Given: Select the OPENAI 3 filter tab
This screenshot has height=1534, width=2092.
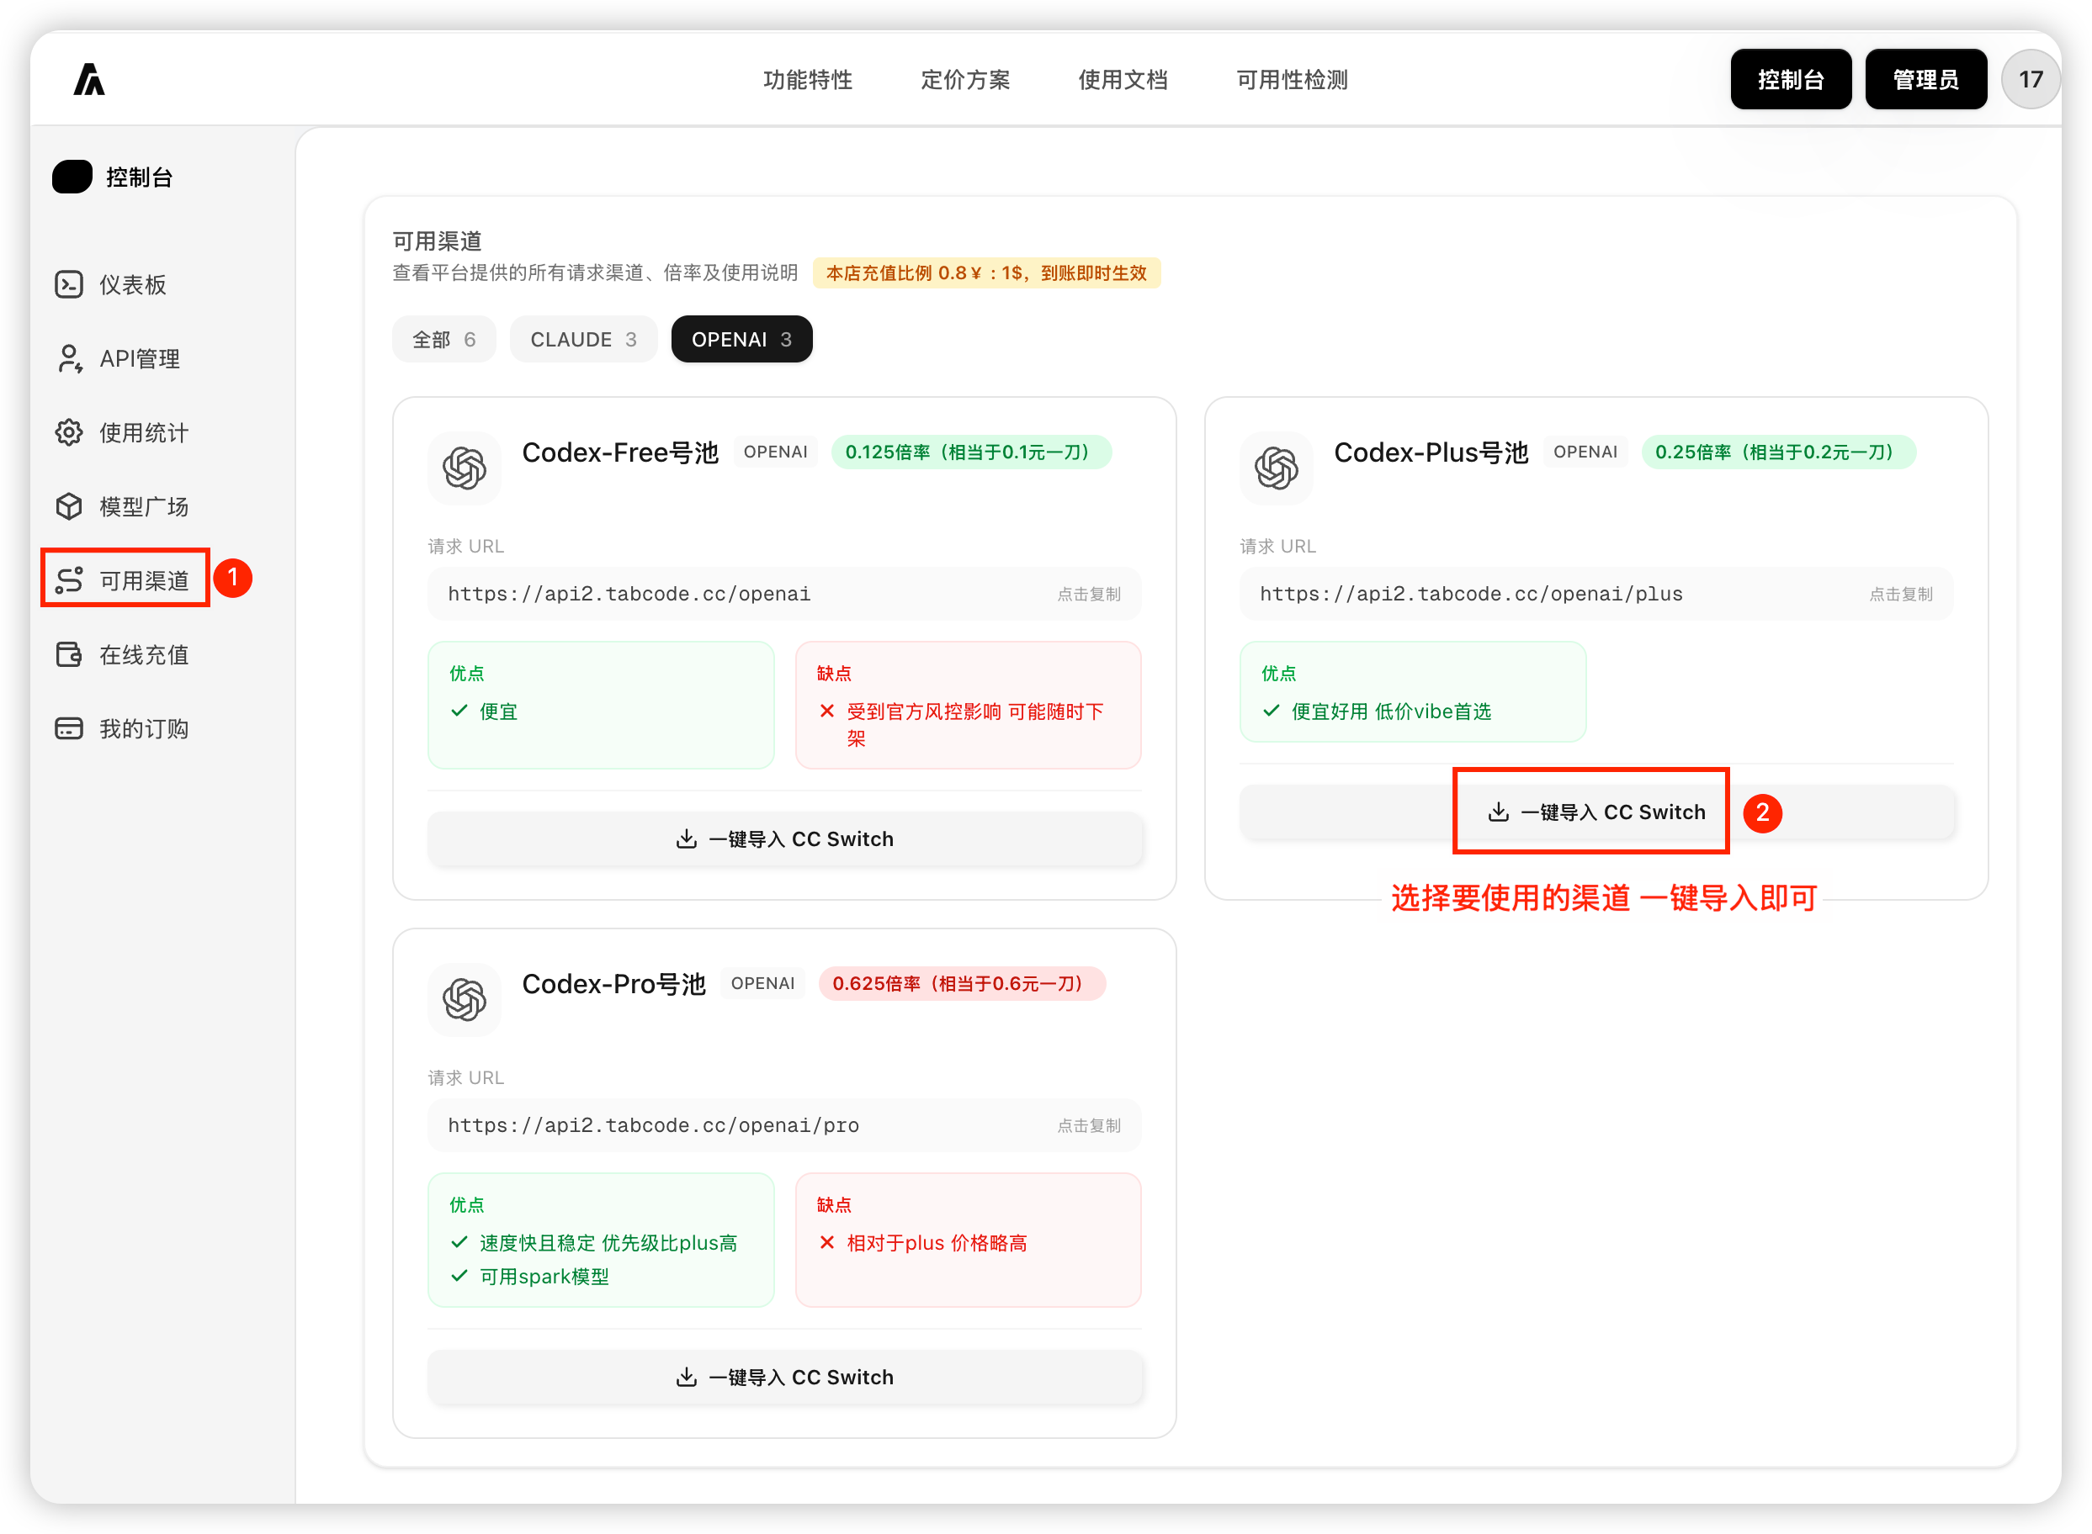Looking at the screenshot, I should point(741,340).
